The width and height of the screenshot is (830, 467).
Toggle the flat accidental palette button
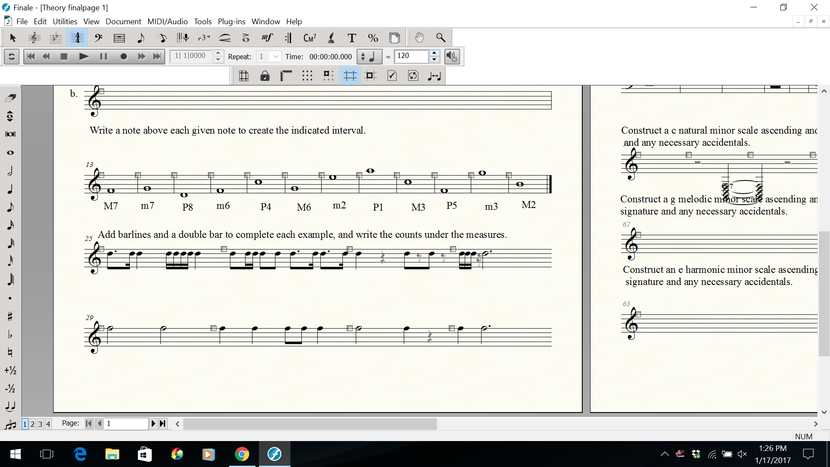[10, 335]
